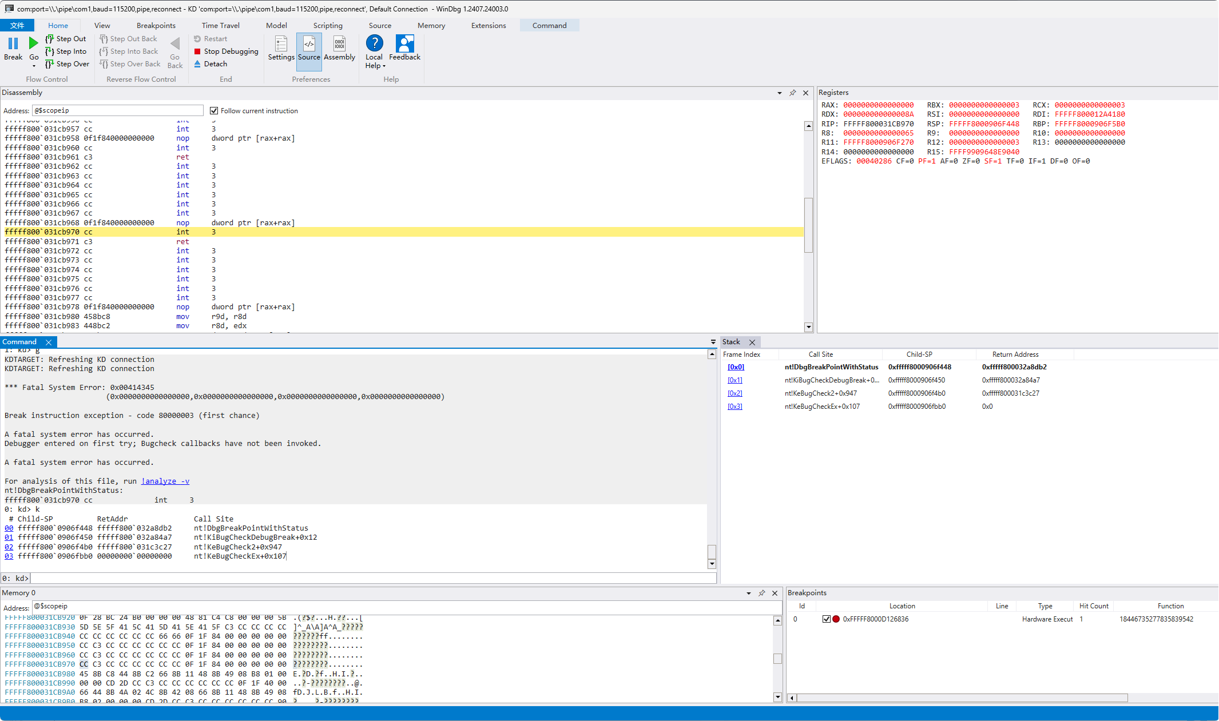Screen dimensions: 1219x721
Task: Close the Memory 0 window
Action: click(x=775, y=593)
